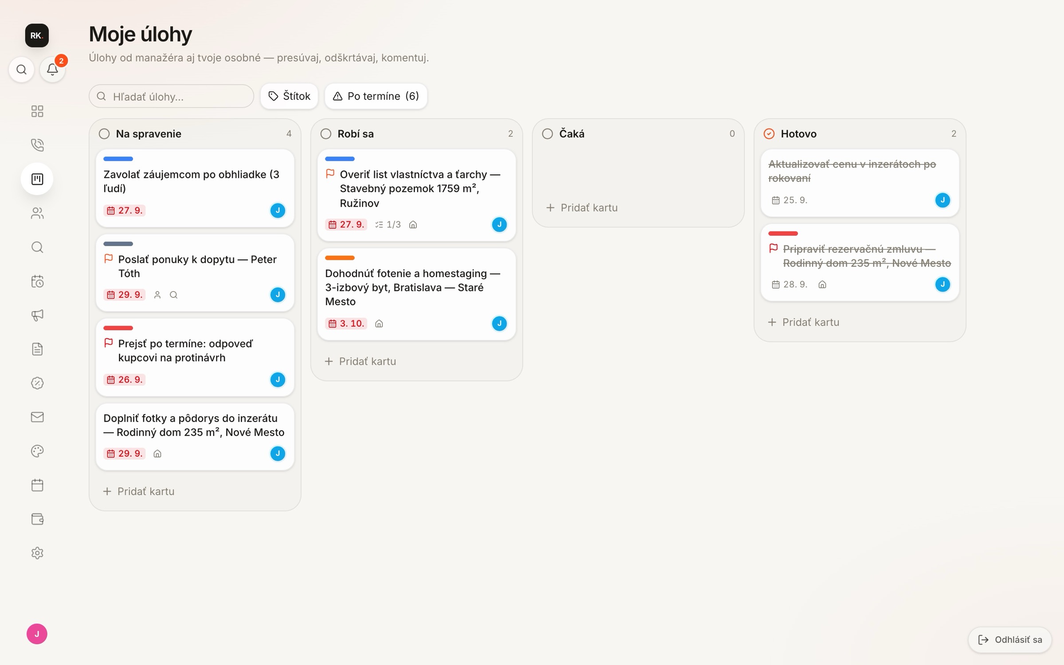The image size is (1064, 665).
Task: Click the Robí sa column status circle
Action: (x=326, y=134)
